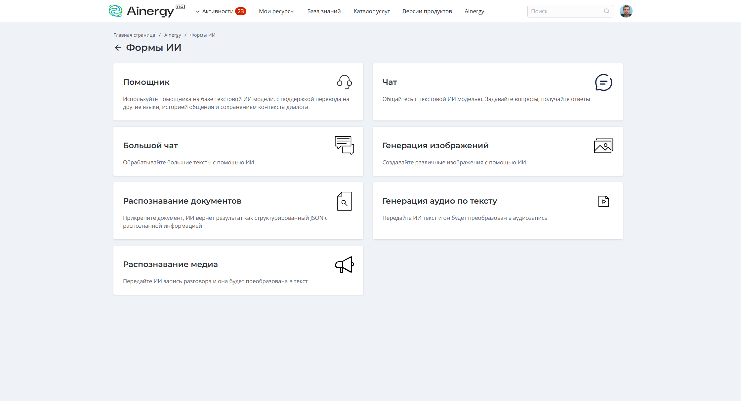741x401 pixels.
Task: Select the audio file icon on Генерация аудио
Action: point(604,201)
